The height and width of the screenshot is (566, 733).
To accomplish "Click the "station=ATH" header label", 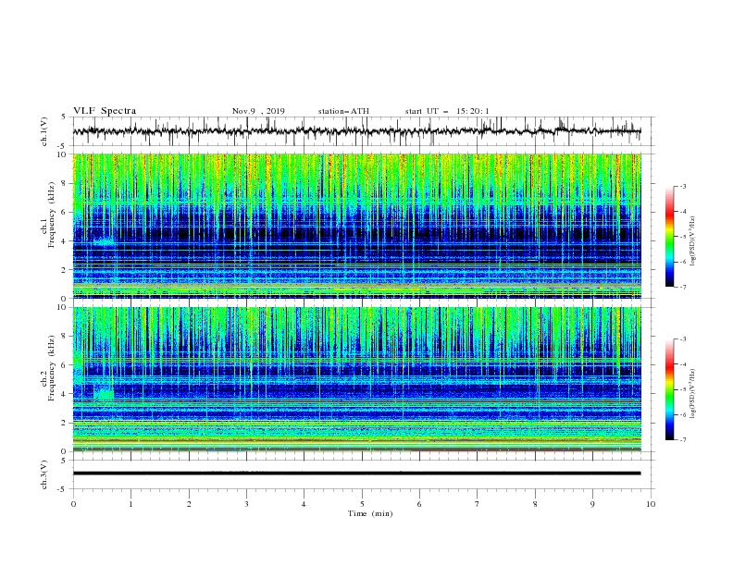I will (x=343, y=111).
